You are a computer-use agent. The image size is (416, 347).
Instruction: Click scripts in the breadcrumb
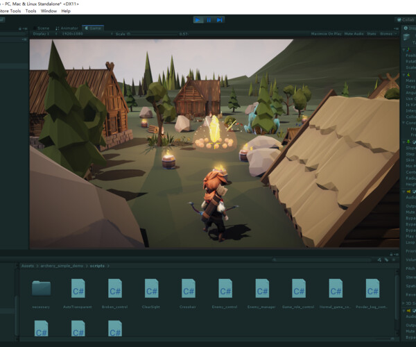pyautogui.click(x=97, y=266)
